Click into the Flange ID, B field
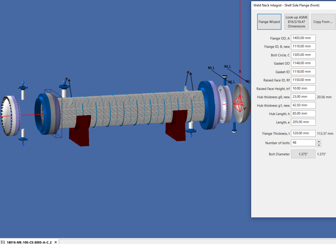 pyautogui.click(x=303, y=47)
